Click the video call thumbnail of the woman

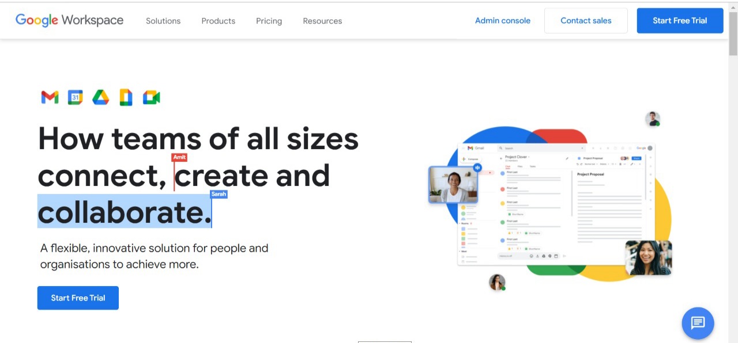point(453,185)
